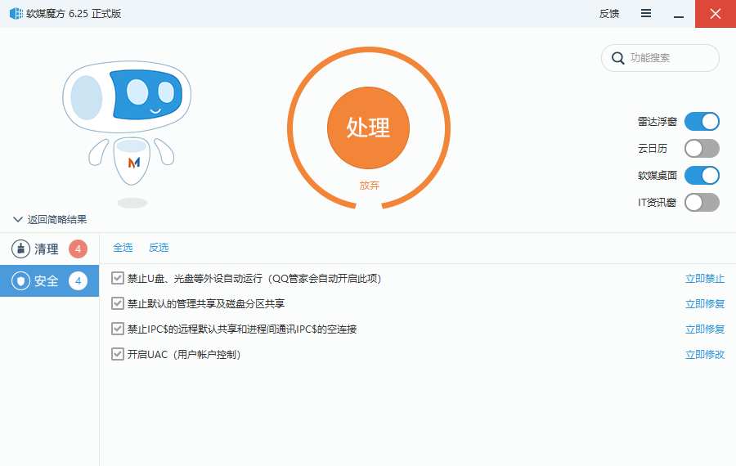736x466 pixels.
Task: Uncheck 禁止默认的管理共享及磁盘分区共享 checkbox
Action: click(117, 303)
